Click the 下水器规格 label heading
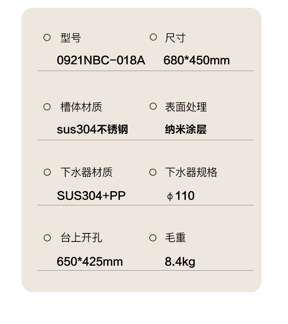Screen dimensions: 288x324 point(191,172)
